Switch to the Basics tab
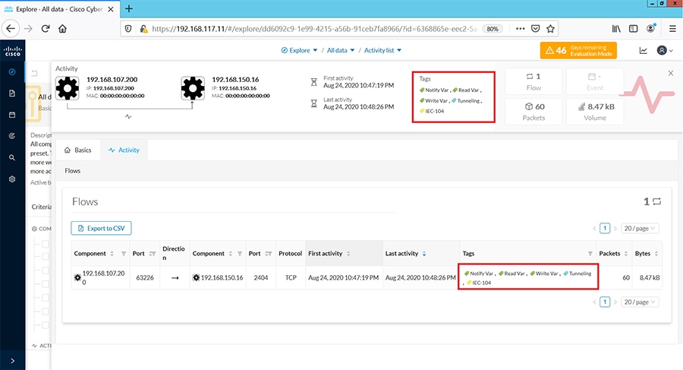Screen dimensions: 683x370 tap(78, 150)
